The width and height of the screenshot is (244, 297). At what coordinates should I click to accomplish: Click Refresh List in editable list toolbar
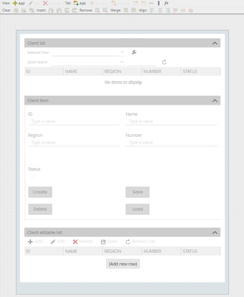(140, 242)
